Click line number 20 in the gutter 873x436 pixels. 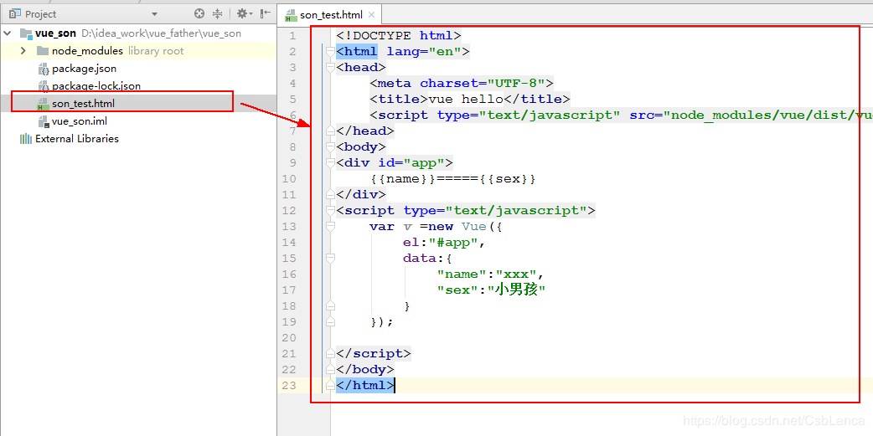pos(289,337)
